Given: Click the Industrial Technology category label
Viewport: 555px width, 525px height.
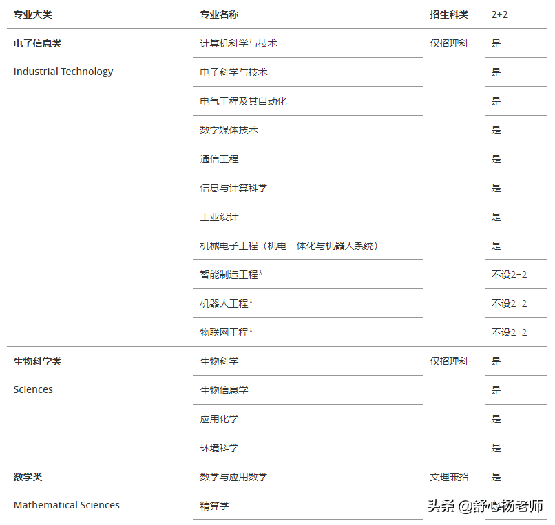Looking at the screenshot, I should click(x=63, y=71).
